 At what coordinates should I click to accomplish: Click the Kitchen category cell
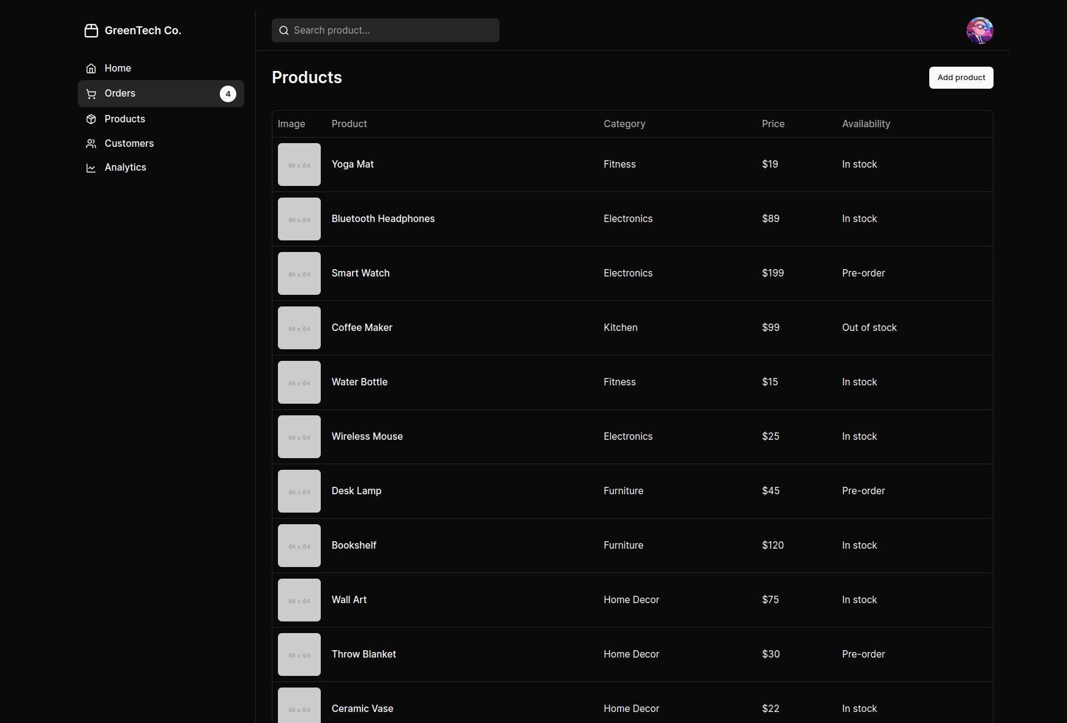(x=621, y=328)
